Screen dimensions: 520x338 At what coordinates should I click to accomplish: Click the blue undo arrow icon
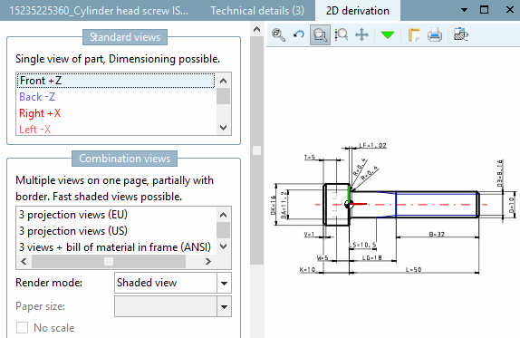[x=299, y=34]
